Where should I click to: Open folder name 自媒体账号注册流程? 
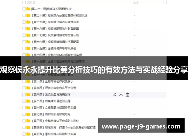click(58, 101)
